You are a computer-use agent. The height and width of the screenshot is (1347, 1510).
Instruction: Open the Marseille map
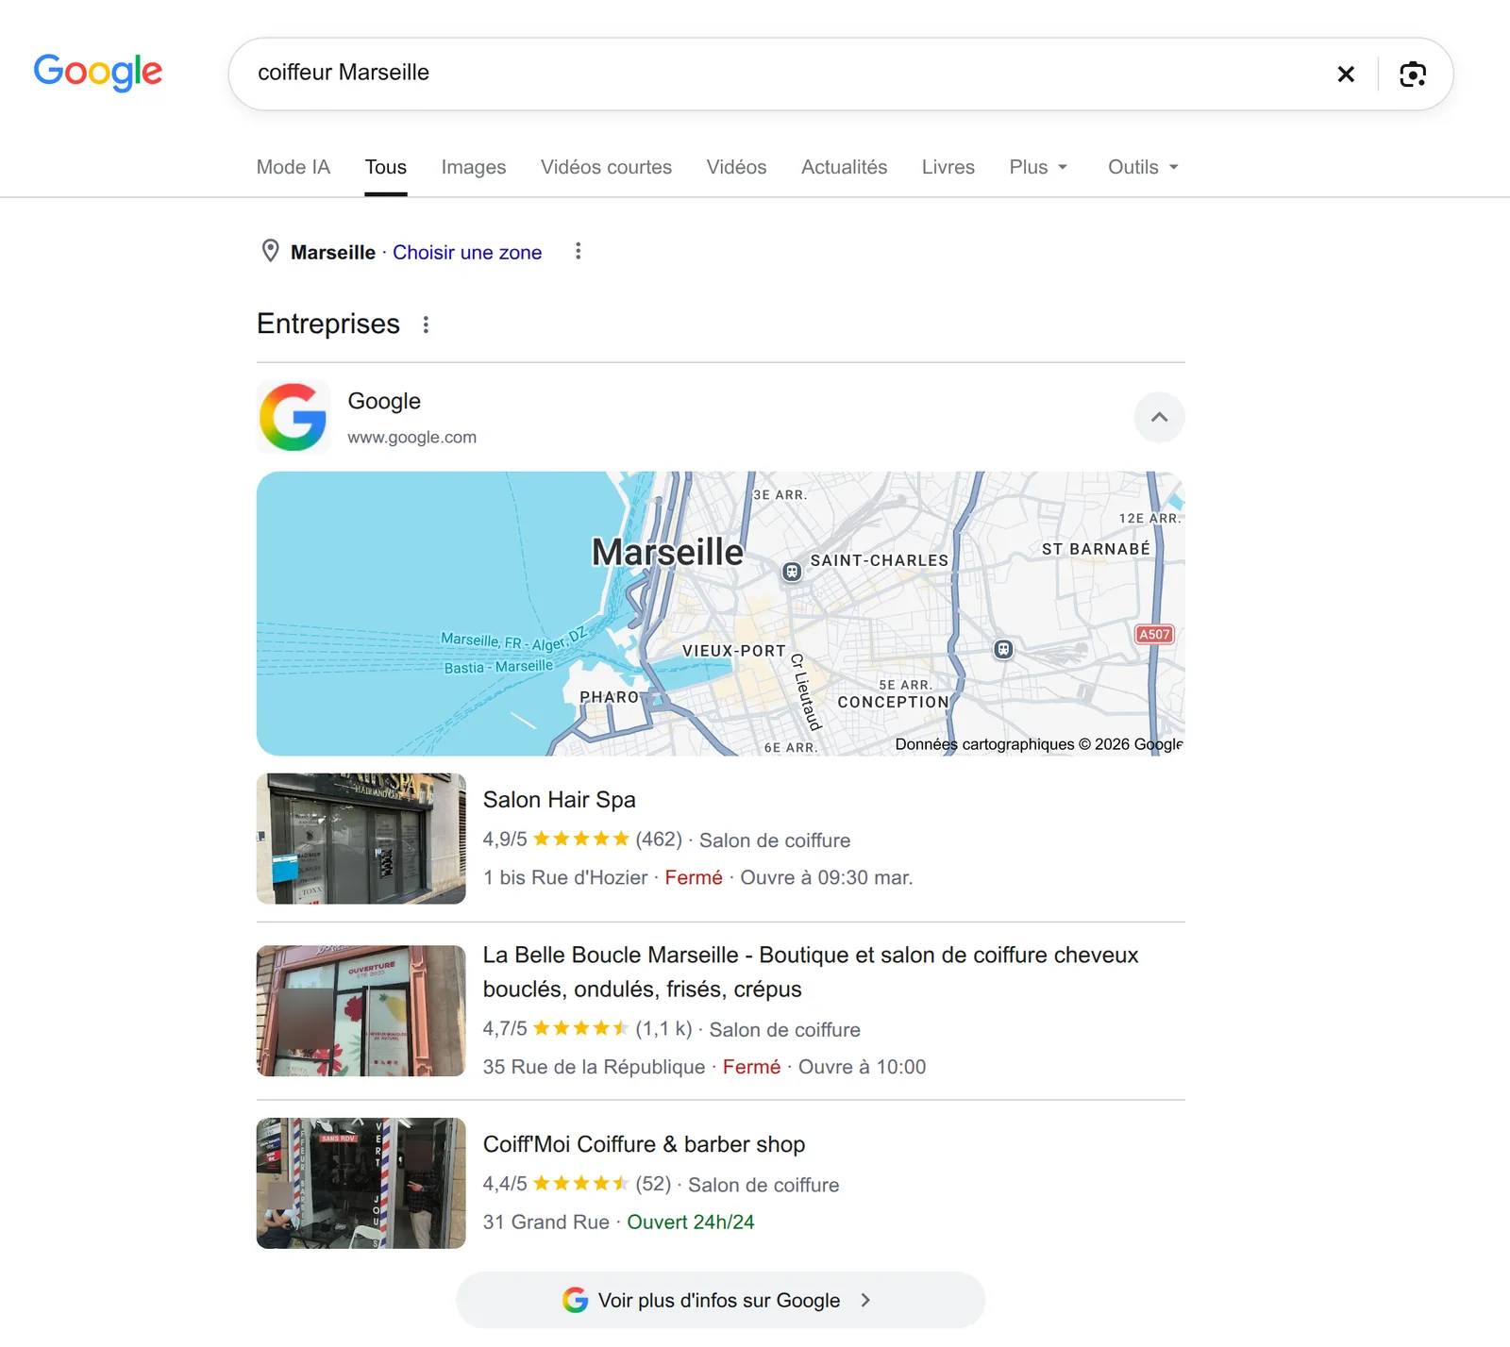tap(720, 613)
